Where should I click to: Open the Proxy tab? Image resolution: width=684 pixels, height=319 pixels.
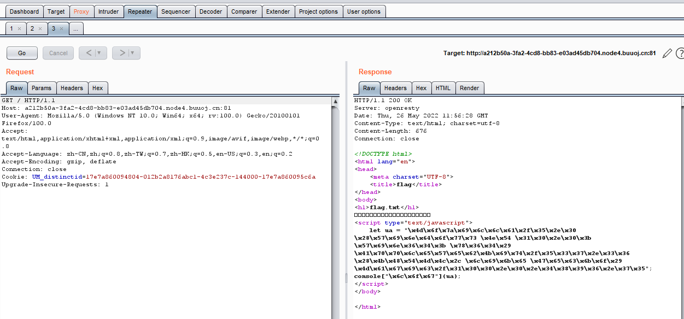81,11
